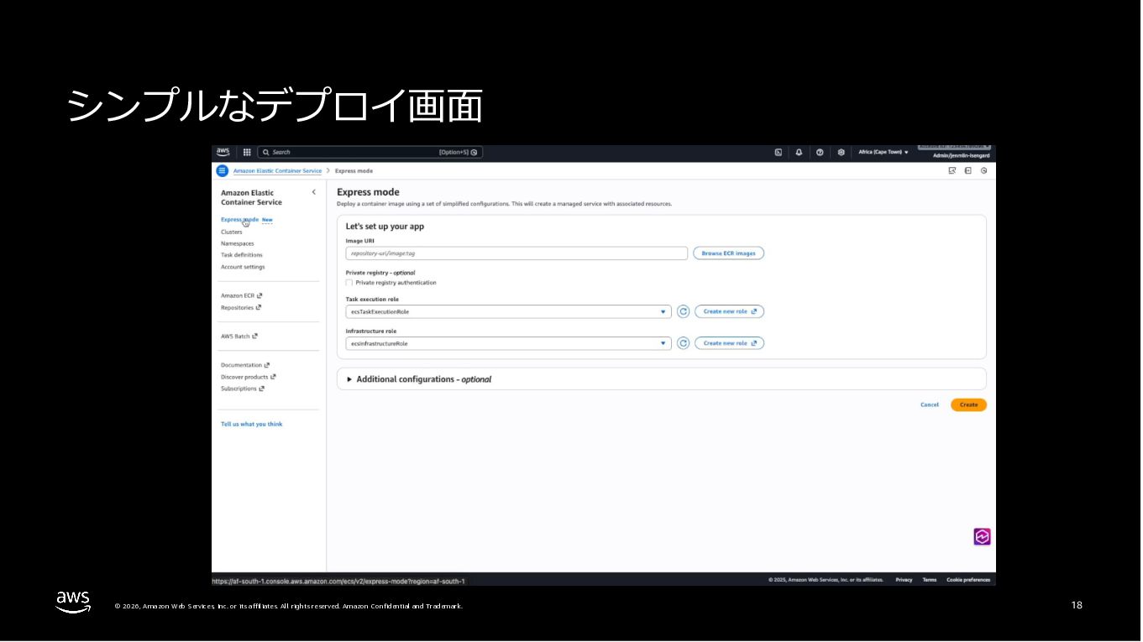Image resolution: width=1143 pixels, height=642 pixels.
Task: Open Task definitions in the sidebar
Action: point(242,255)
